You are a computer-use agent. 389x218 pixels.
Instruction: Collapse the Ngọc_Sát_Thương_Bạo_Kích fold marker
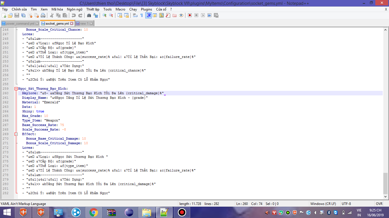click(16, 89)
